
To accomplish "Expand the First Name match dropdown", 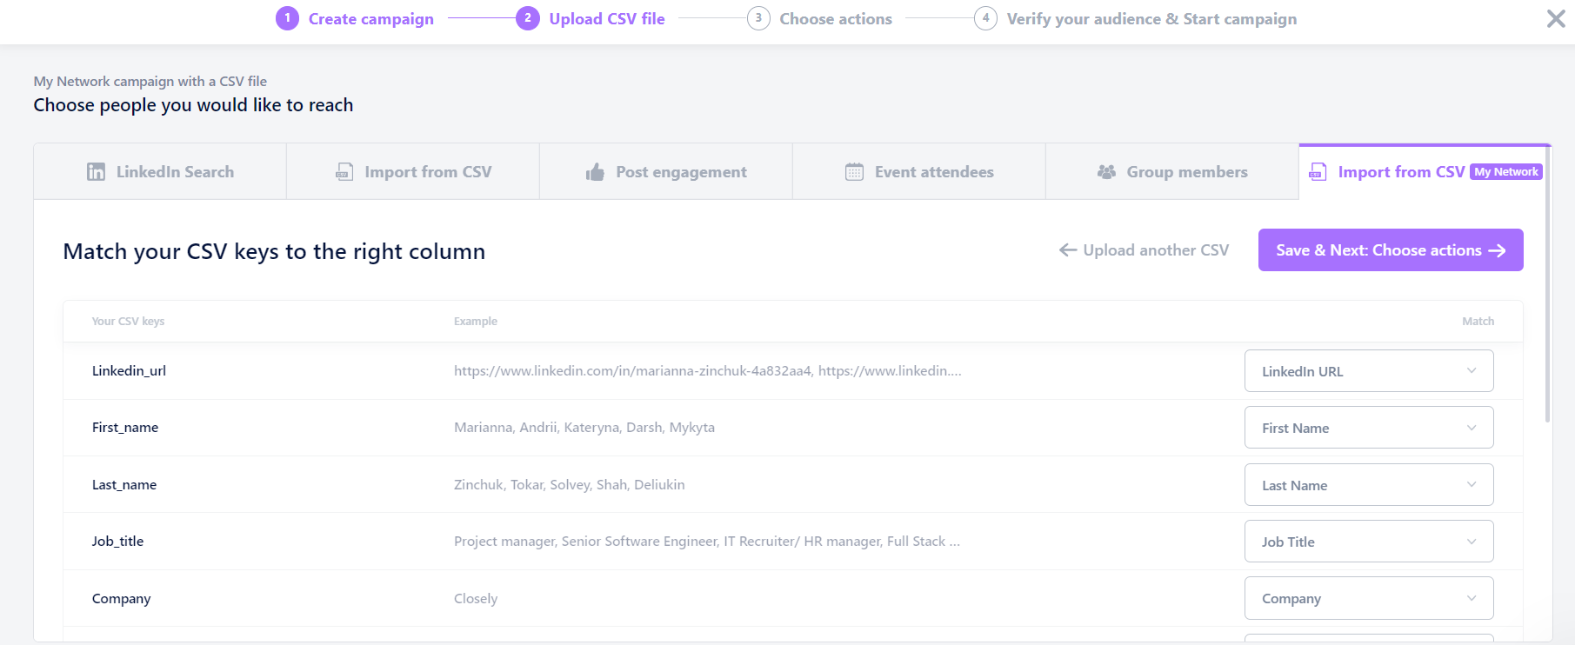I will click(1369, 428).
